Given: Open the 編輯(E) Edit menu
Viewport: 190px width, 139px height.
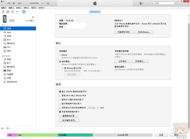Looking at the screenshot, I should click(11, 8).
